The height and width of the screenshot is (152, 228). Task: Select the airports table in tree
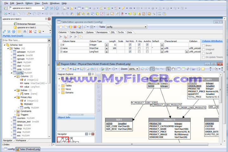click(x=21, y=55)
